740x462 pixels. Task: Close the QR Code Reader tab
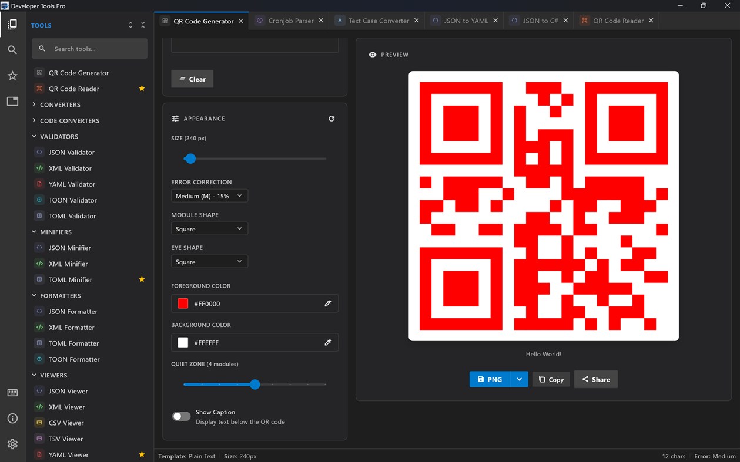pos(651,21)
